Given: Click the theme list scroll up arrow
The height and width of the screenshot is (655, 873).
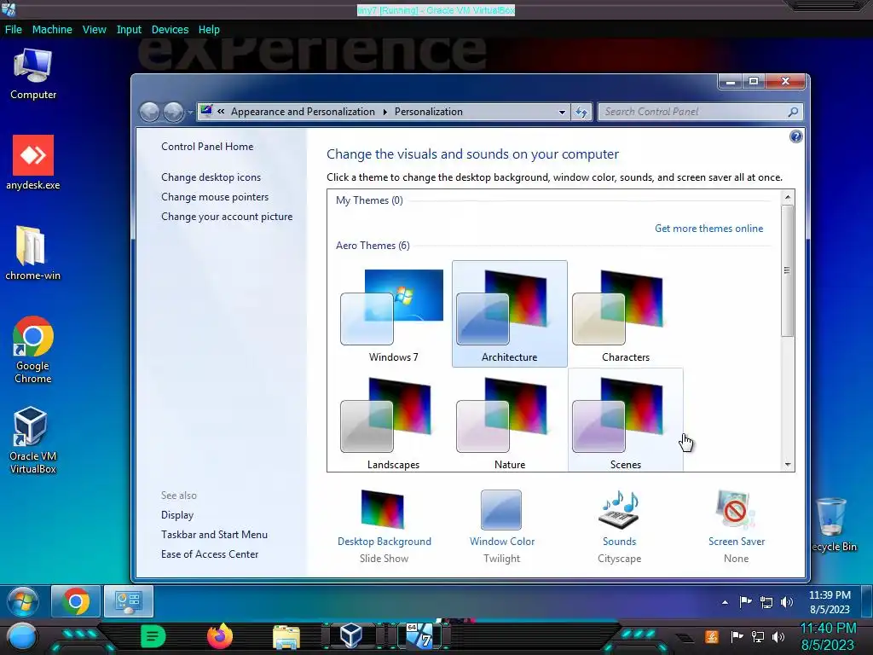Looking at the screenshot, I should click(x=787, y=197).
